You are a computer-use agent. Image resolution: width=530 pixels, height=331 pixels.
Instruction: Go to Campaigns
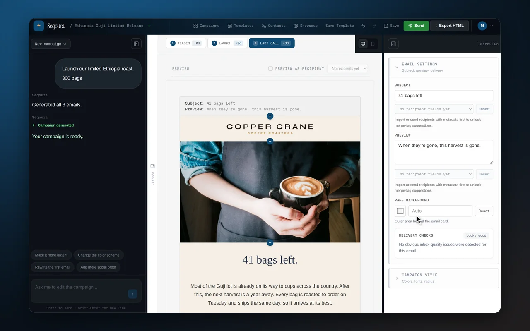pyautogui.click(x=206, y=26)
